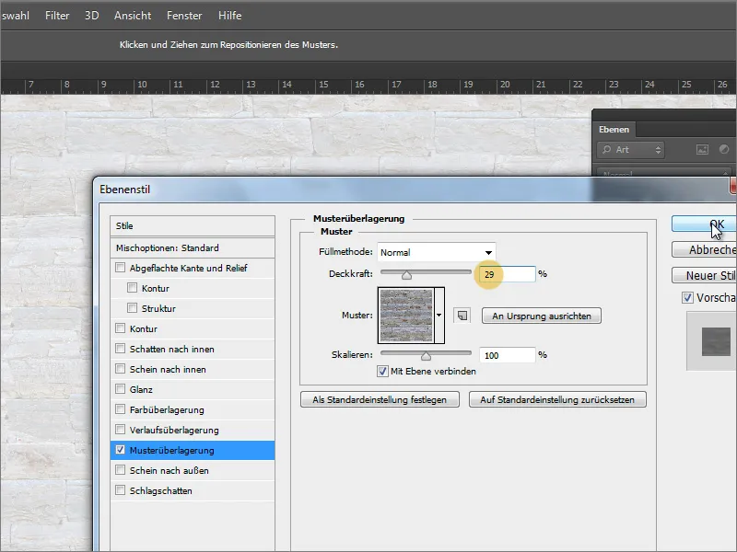Select the Farbüberlagerung row label

(167, 409)
